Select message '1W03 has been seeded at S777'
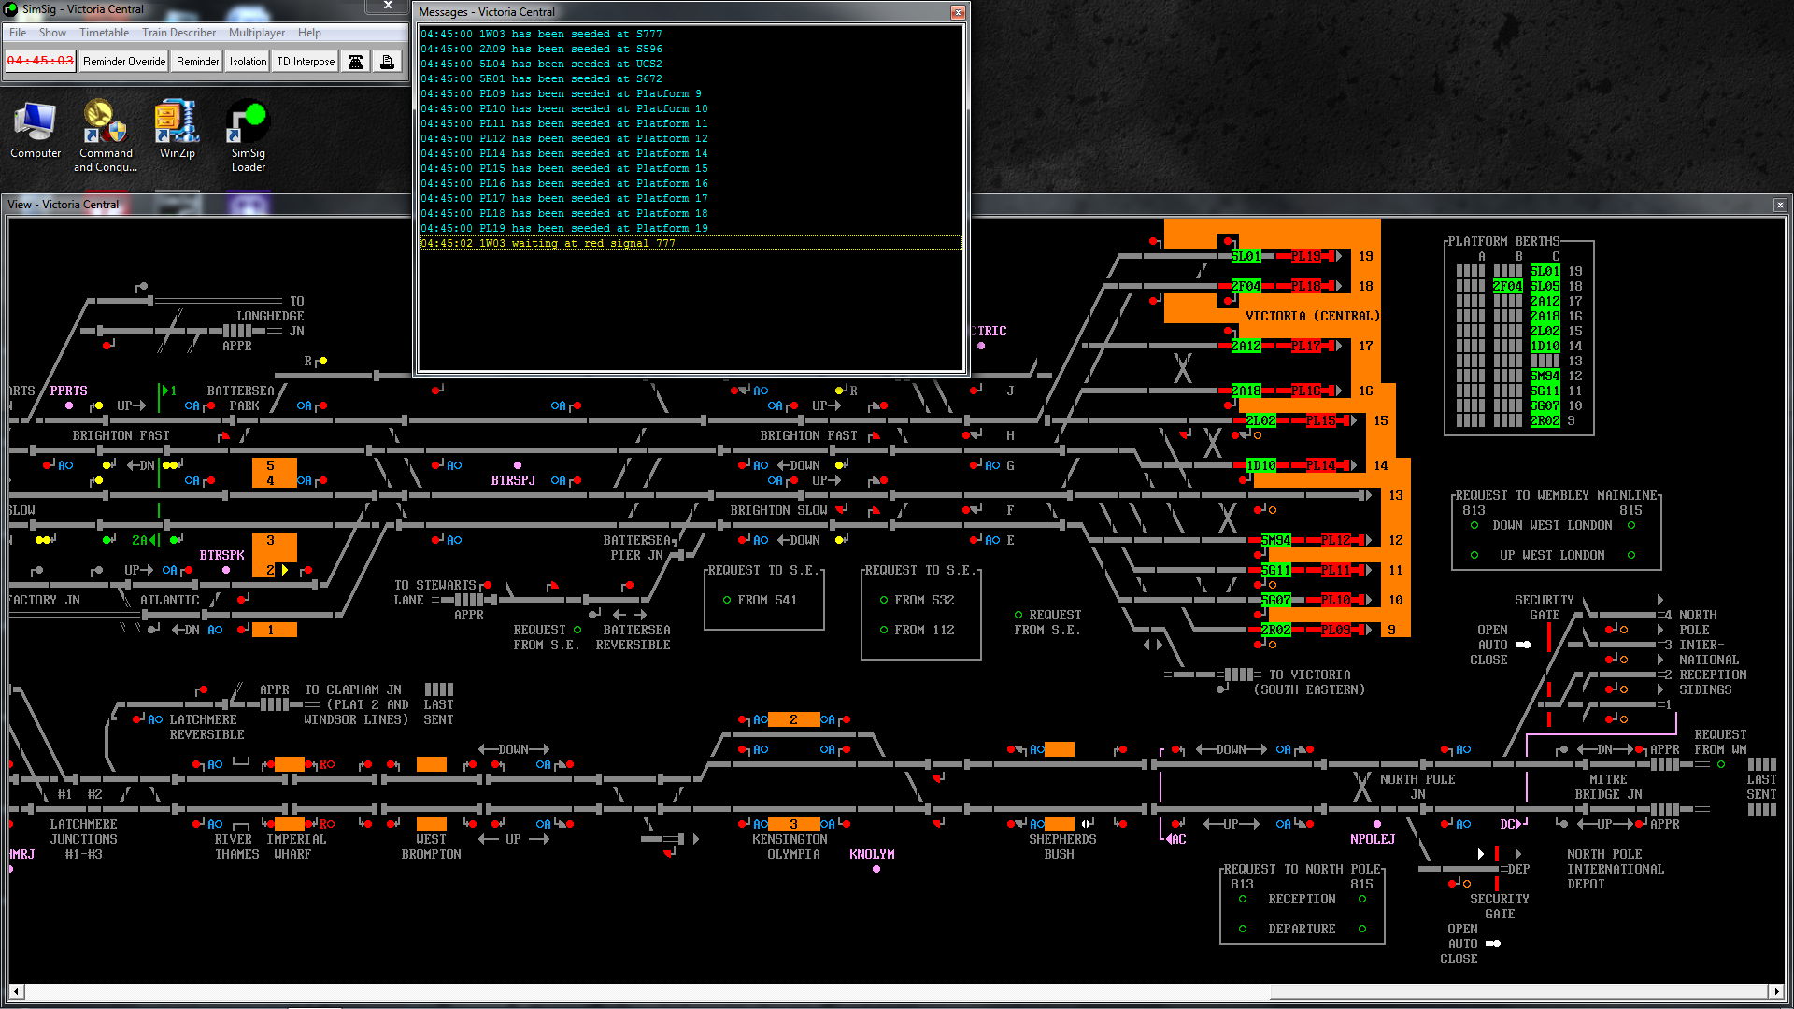The height and width of the screenshot is (1009, 1794). 691,34
